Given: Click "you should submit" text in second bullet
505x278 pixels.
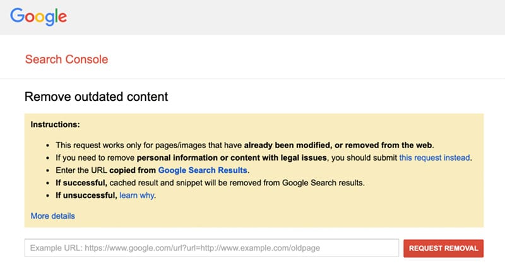Looking at the screenshot, I should (x=364, y=158).
